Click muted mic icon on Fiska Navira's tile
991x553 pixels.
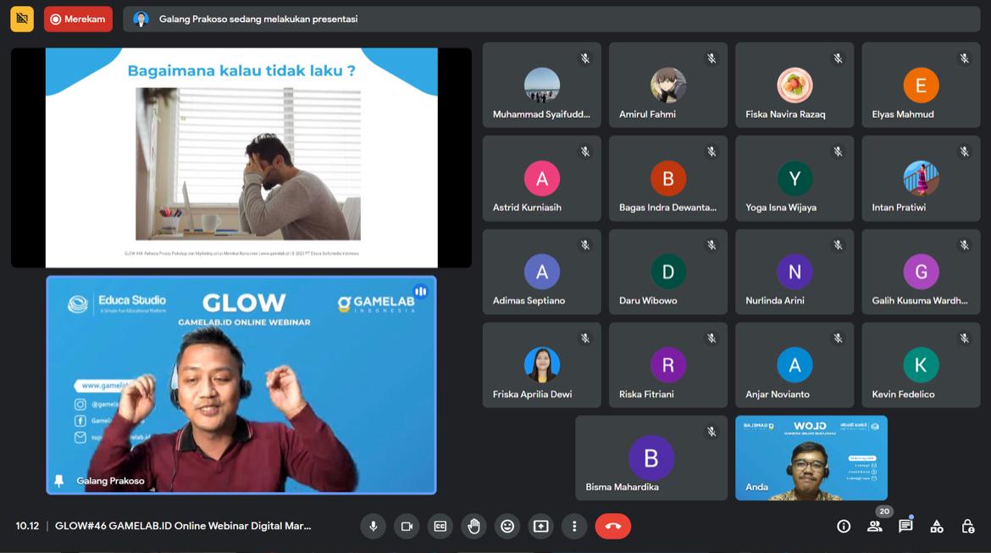pos(838,58)
